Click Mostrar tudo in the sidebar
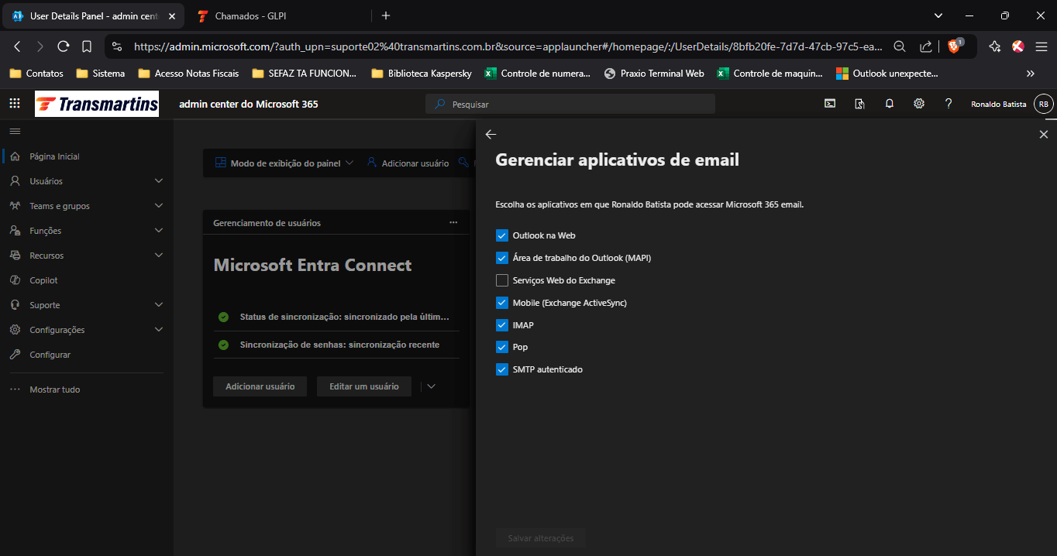 pos(54,390)
